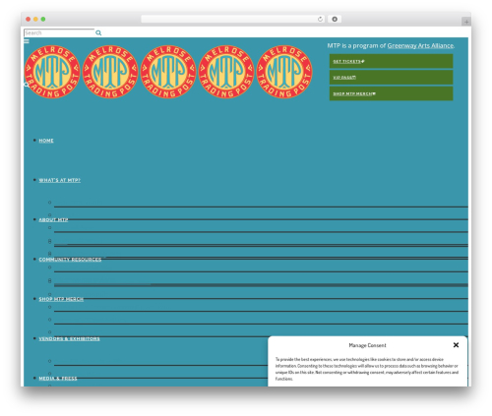Click the cookie consent paragraph starting 'To provide the best experiences'

367,369
